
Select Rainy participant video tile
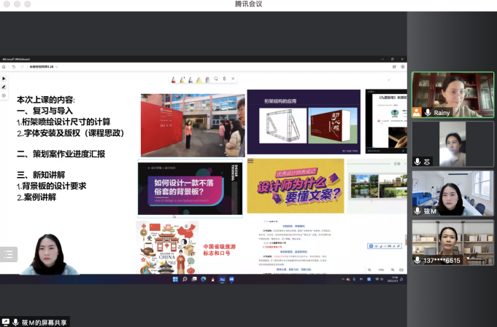452,95
